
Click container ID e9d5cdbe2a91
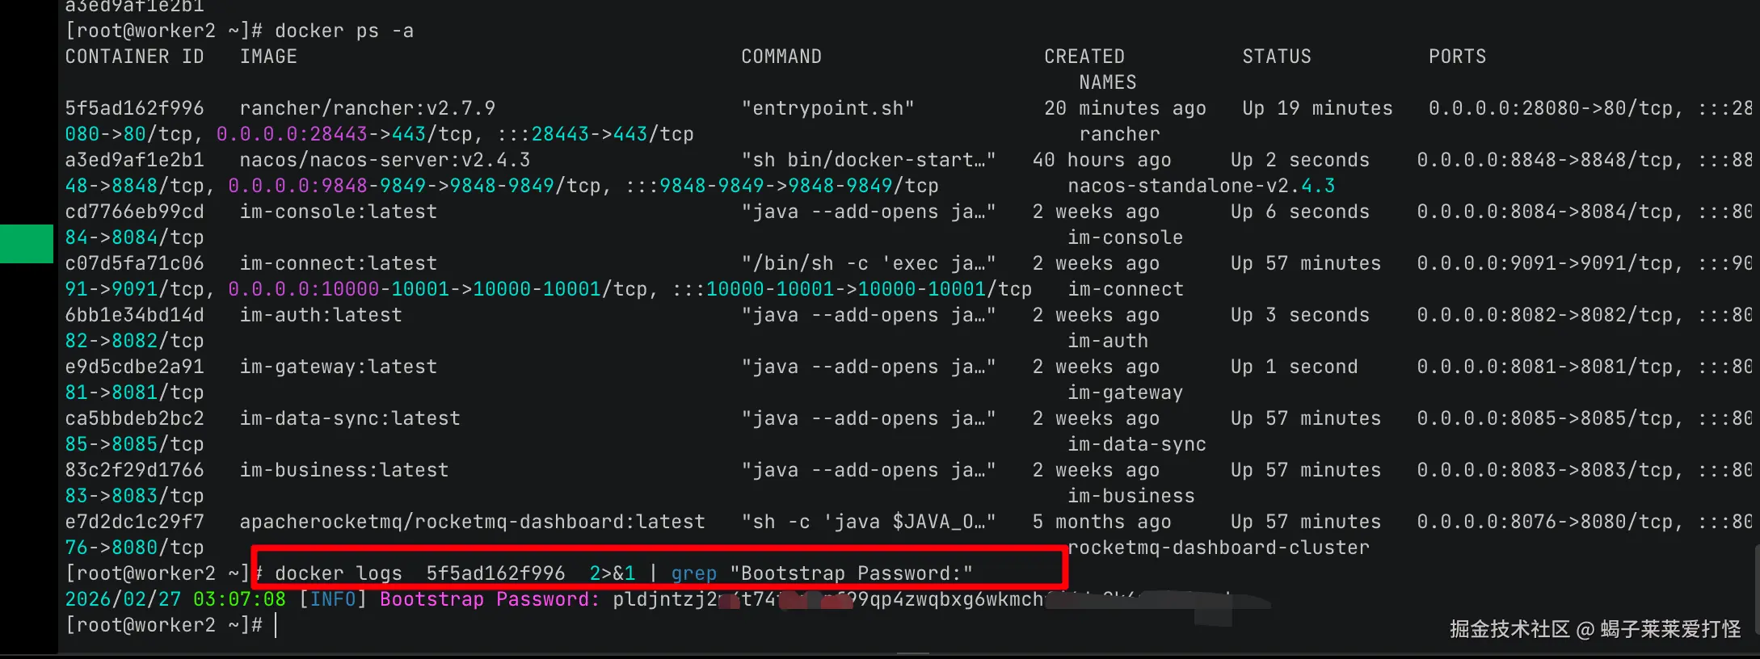pos(134,367)
